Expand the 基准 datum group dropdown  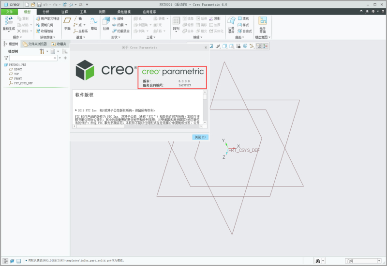click(x=80, y=37)
